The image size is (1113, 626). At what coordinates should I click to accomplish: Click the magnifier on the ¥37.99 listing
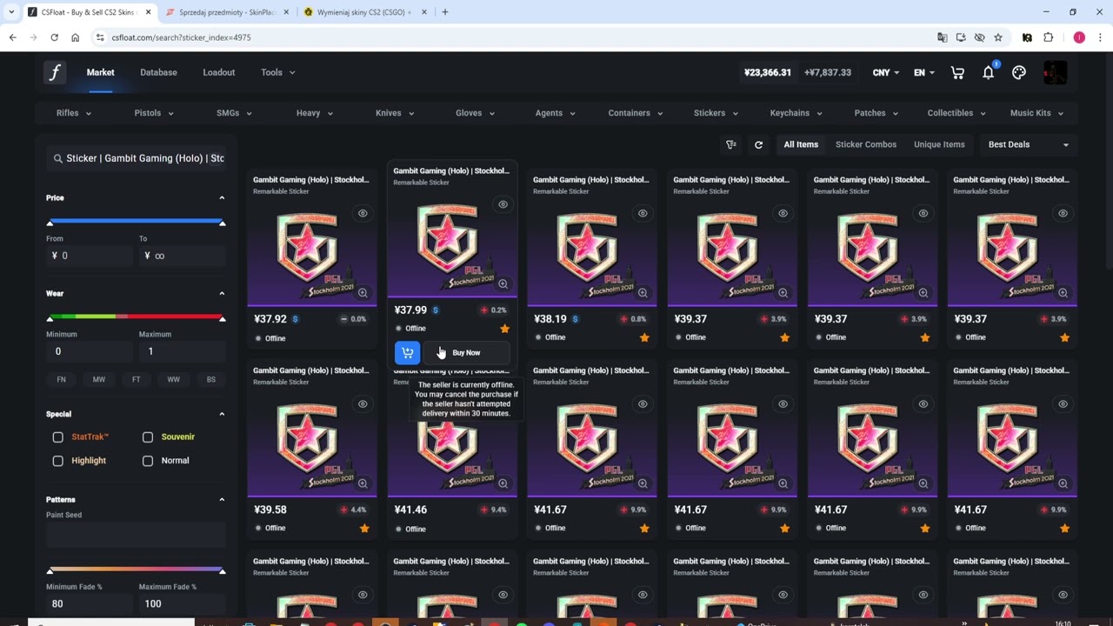click(x=503, y=284)
